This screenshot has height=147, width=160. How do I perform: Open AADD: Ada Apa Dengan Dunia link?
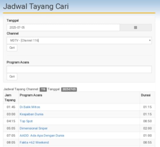click(42, 135)
